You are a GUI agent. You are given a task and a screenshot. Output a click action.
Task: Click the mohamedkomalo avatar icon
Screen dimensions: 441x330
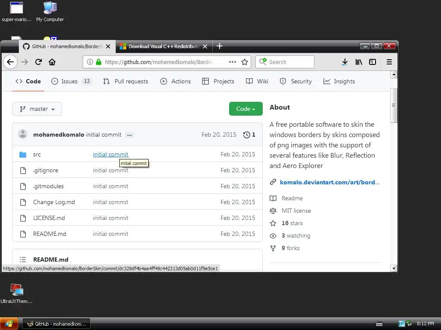coord(23,134)
